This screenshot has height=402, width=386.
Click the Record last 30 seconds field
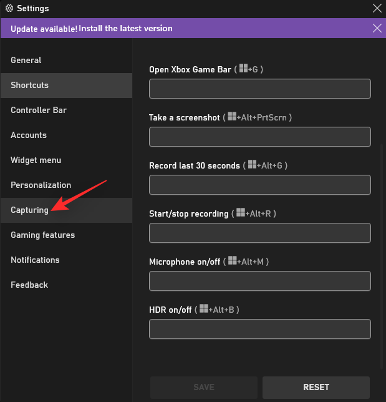pos(260,185)
